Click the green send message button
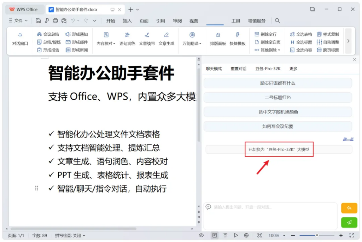 [x=349, y=222]
